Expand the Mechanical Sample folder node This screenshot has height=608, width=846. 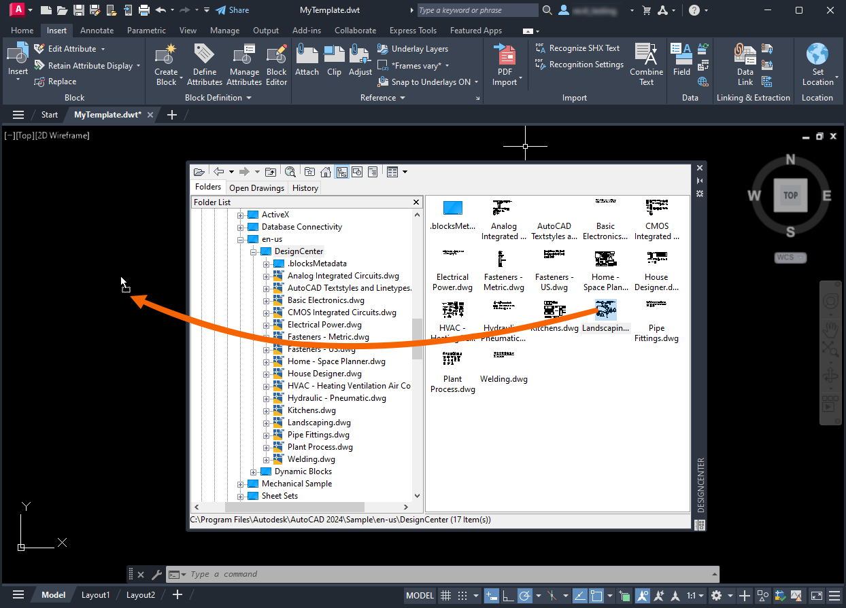click(x=240, y=484)
